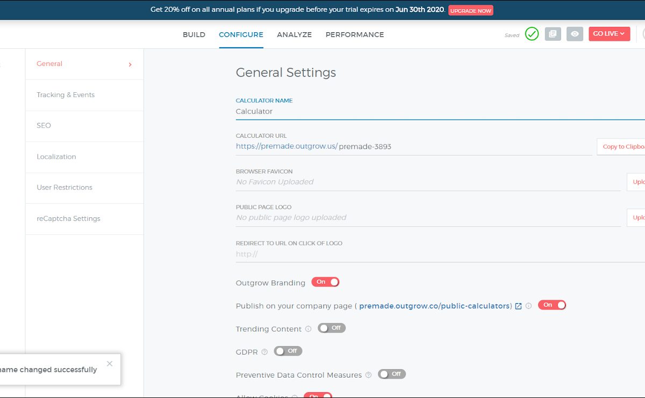Expand the GO LIVE dropdown
Viewport: 645px width, 398px height.
coord(609,34)
